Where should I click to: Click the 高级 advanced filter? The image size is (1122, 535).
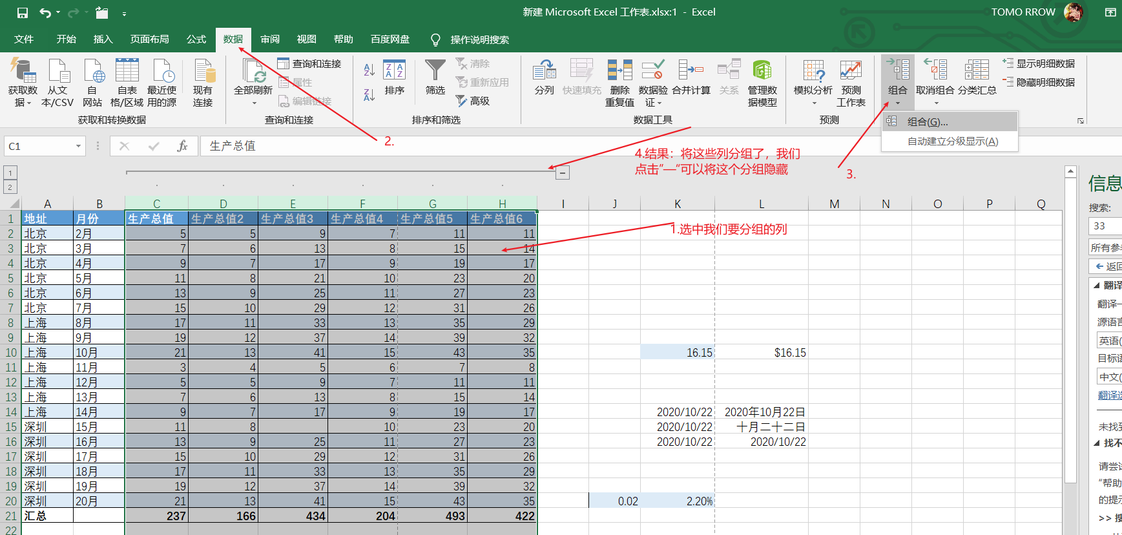473,101
